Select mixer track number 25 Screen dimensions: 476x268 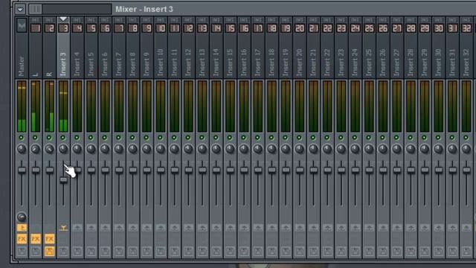pos(369,28)
